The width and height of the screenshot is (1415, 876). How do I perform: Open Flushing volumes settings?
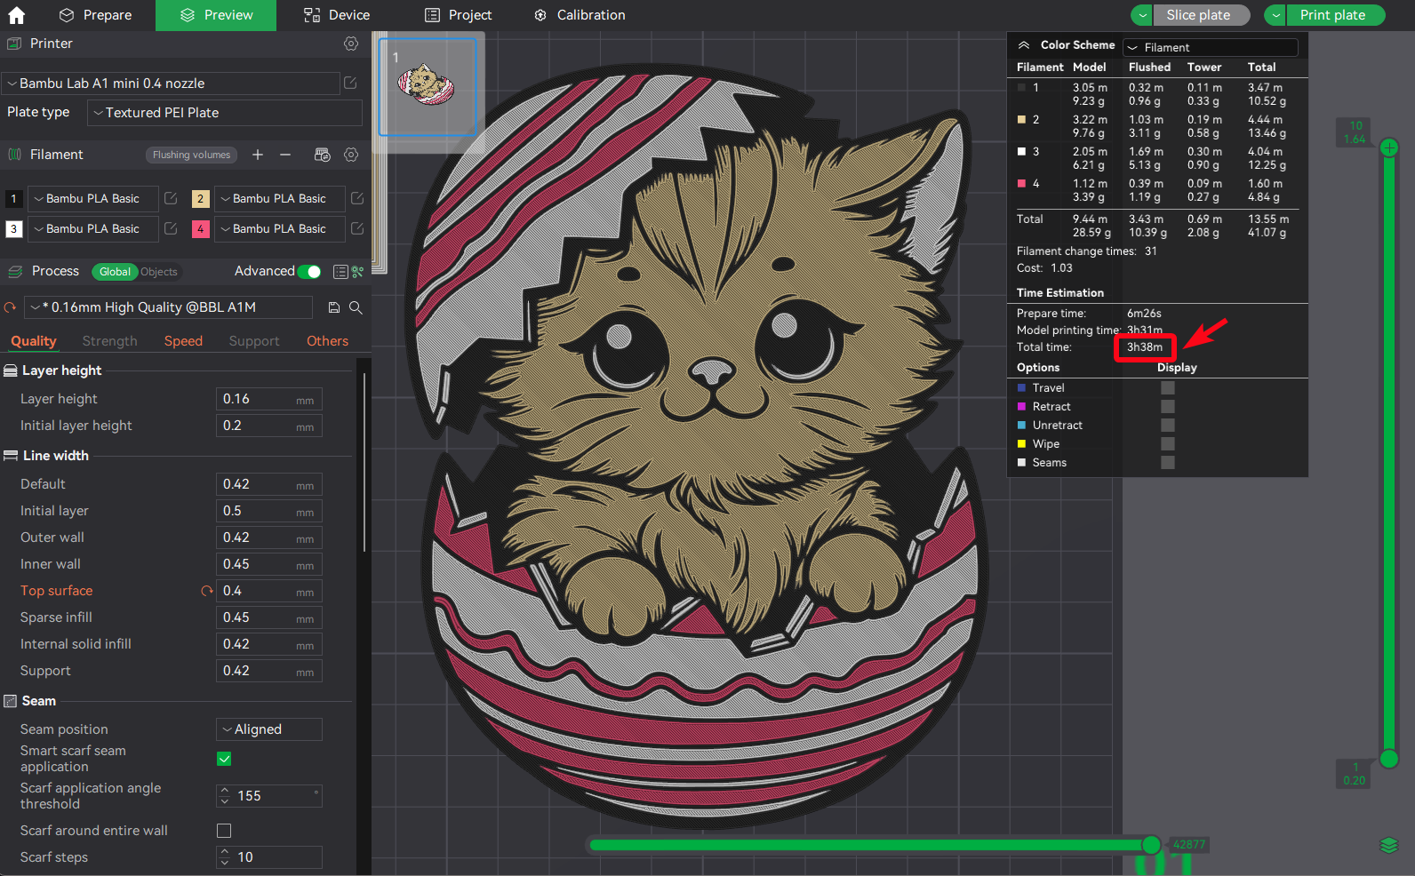[x=191, y=155]
